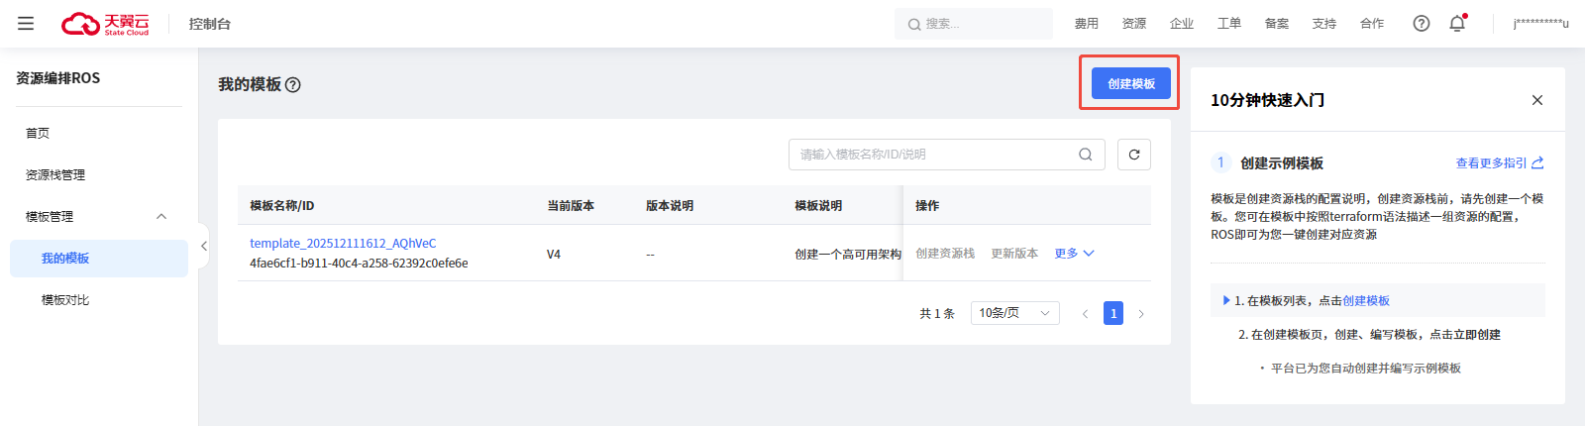Collapse the left sidebar with the arrow handle
The height and width of the screenshot is (426, 1585).
[x=203, y=246]
